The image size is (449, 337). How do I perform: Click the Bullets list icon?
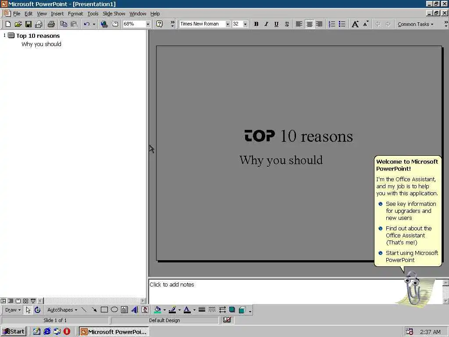(342, 24)
